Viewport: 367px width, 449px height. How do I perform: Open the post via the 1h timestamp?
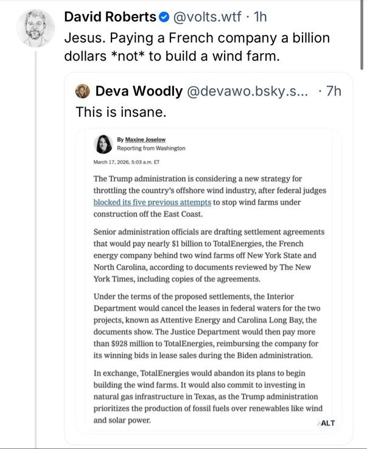pos(260,17)
